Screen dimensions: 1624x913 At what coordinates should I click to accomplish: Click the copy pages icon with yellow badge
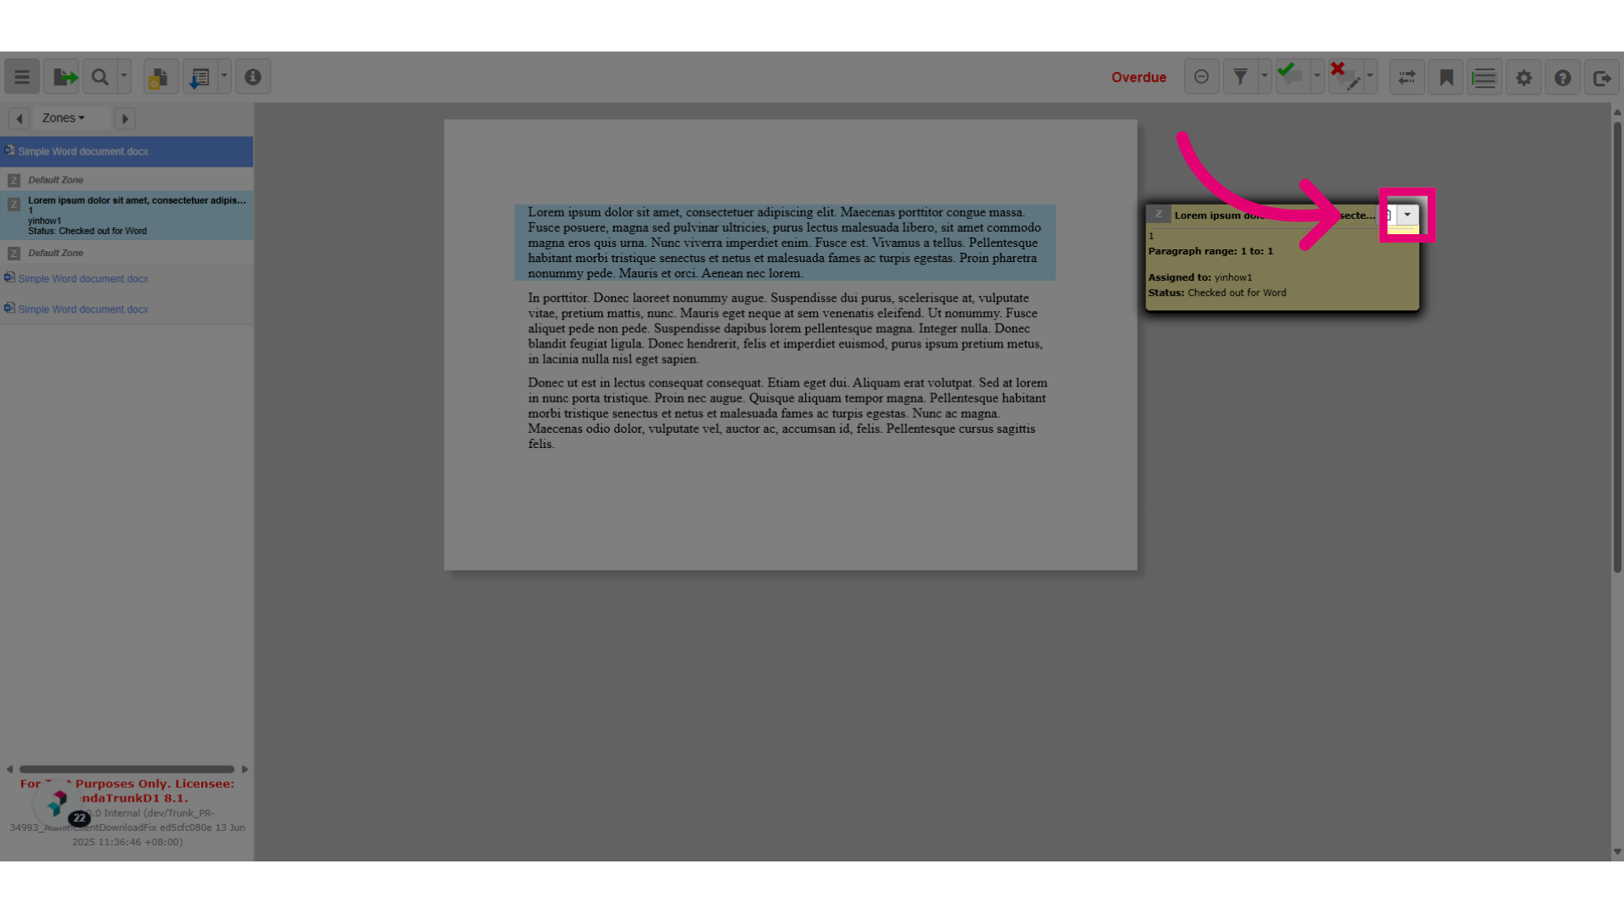161,77
